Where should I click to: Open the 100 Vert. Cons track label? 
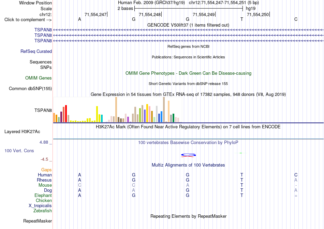(19, 151)
